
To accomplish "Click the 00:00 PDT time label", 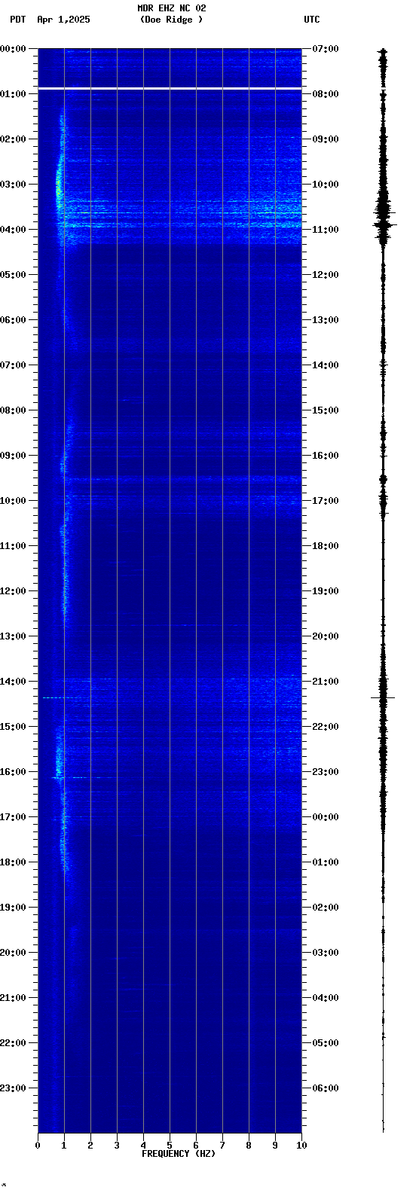I will tap(13, 49).
